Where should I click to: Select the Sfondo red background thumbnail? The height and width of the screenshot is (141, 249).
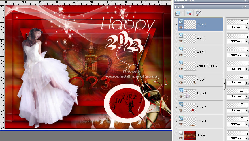tap(190, 135)
